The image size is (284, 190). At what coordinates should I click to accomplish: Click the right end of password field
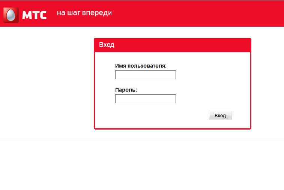[x=173, y=99]
